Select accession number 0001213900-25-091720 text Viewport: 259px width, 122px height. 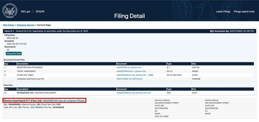(x=242, y=31)
